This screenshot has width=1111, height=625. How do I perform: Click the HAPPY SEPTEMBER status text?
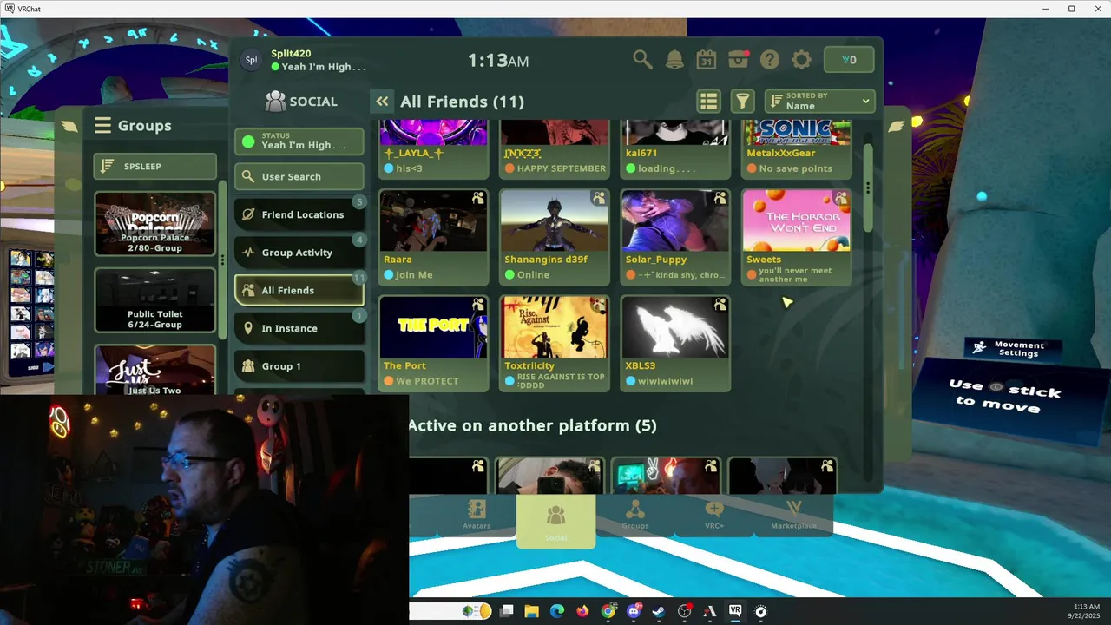tap(561, 168)
